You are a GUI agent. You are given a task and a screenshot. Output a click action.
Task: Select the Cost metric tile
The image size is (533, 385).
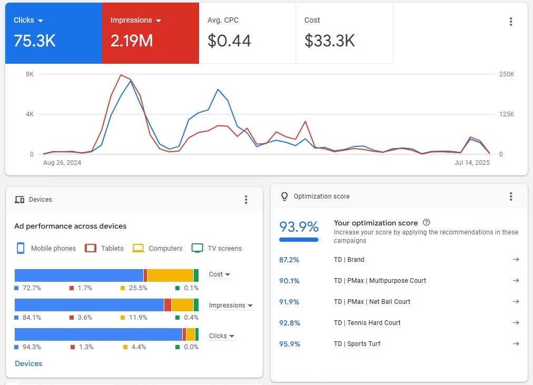point(344,33)
